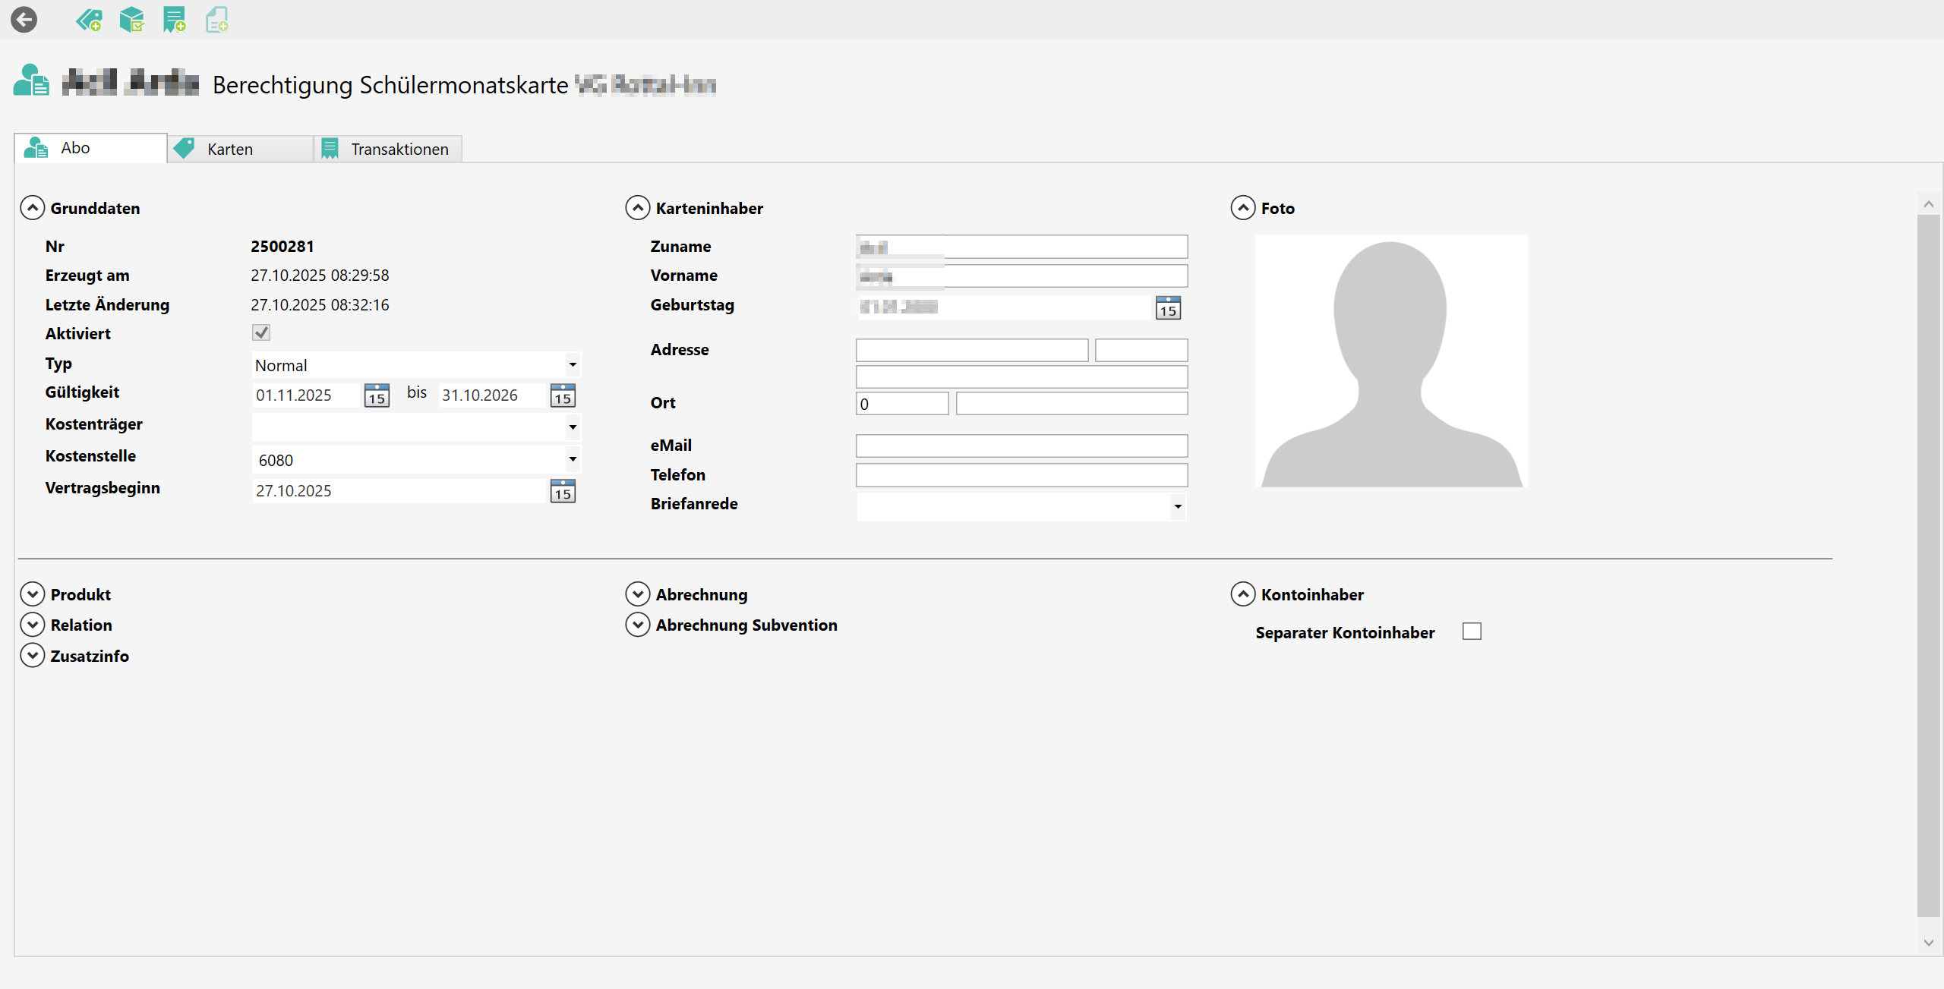
Task: Switch to the Transaktionen tab
Action: point(399,149)
